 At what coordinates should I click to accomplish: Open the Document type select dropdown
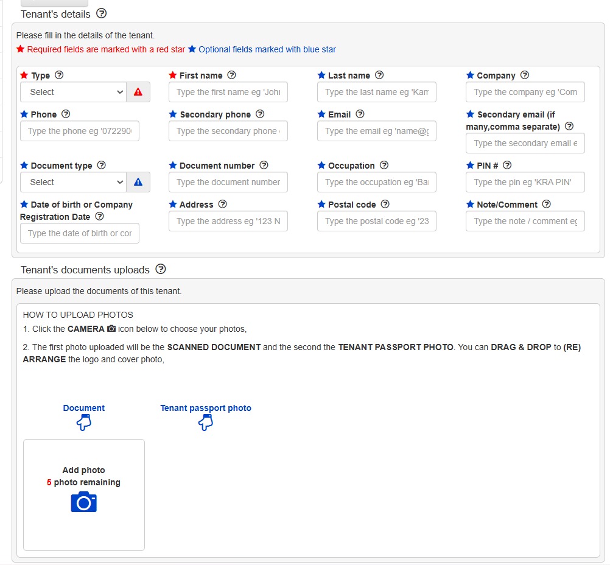73,182
